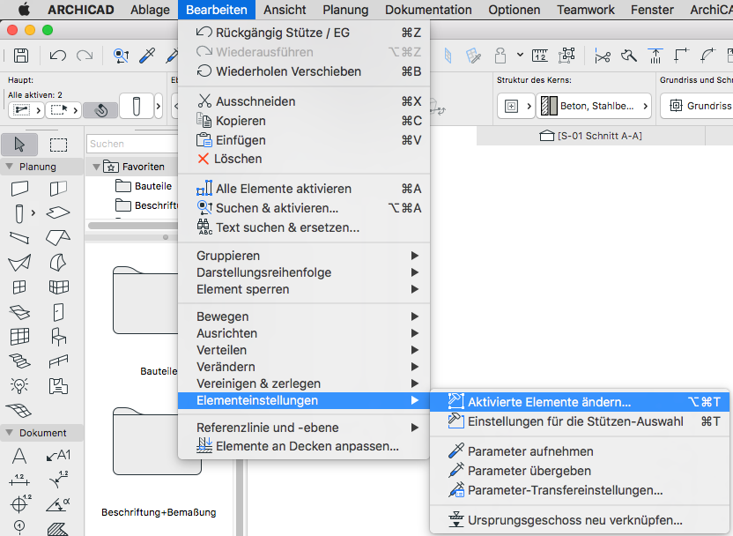Select the Angle Dimension tool

click(58, 504)
